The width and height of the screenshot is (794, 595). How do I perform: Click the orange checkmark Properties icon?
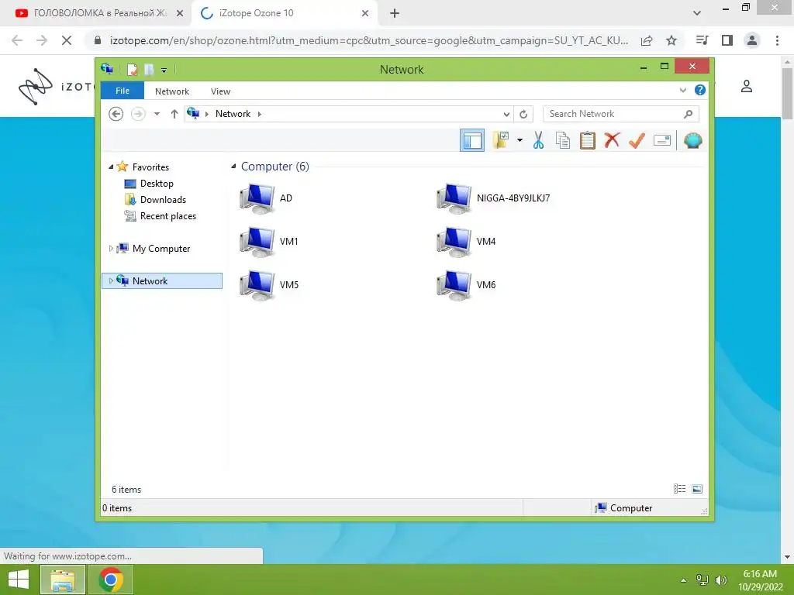(x=637, y=140)
